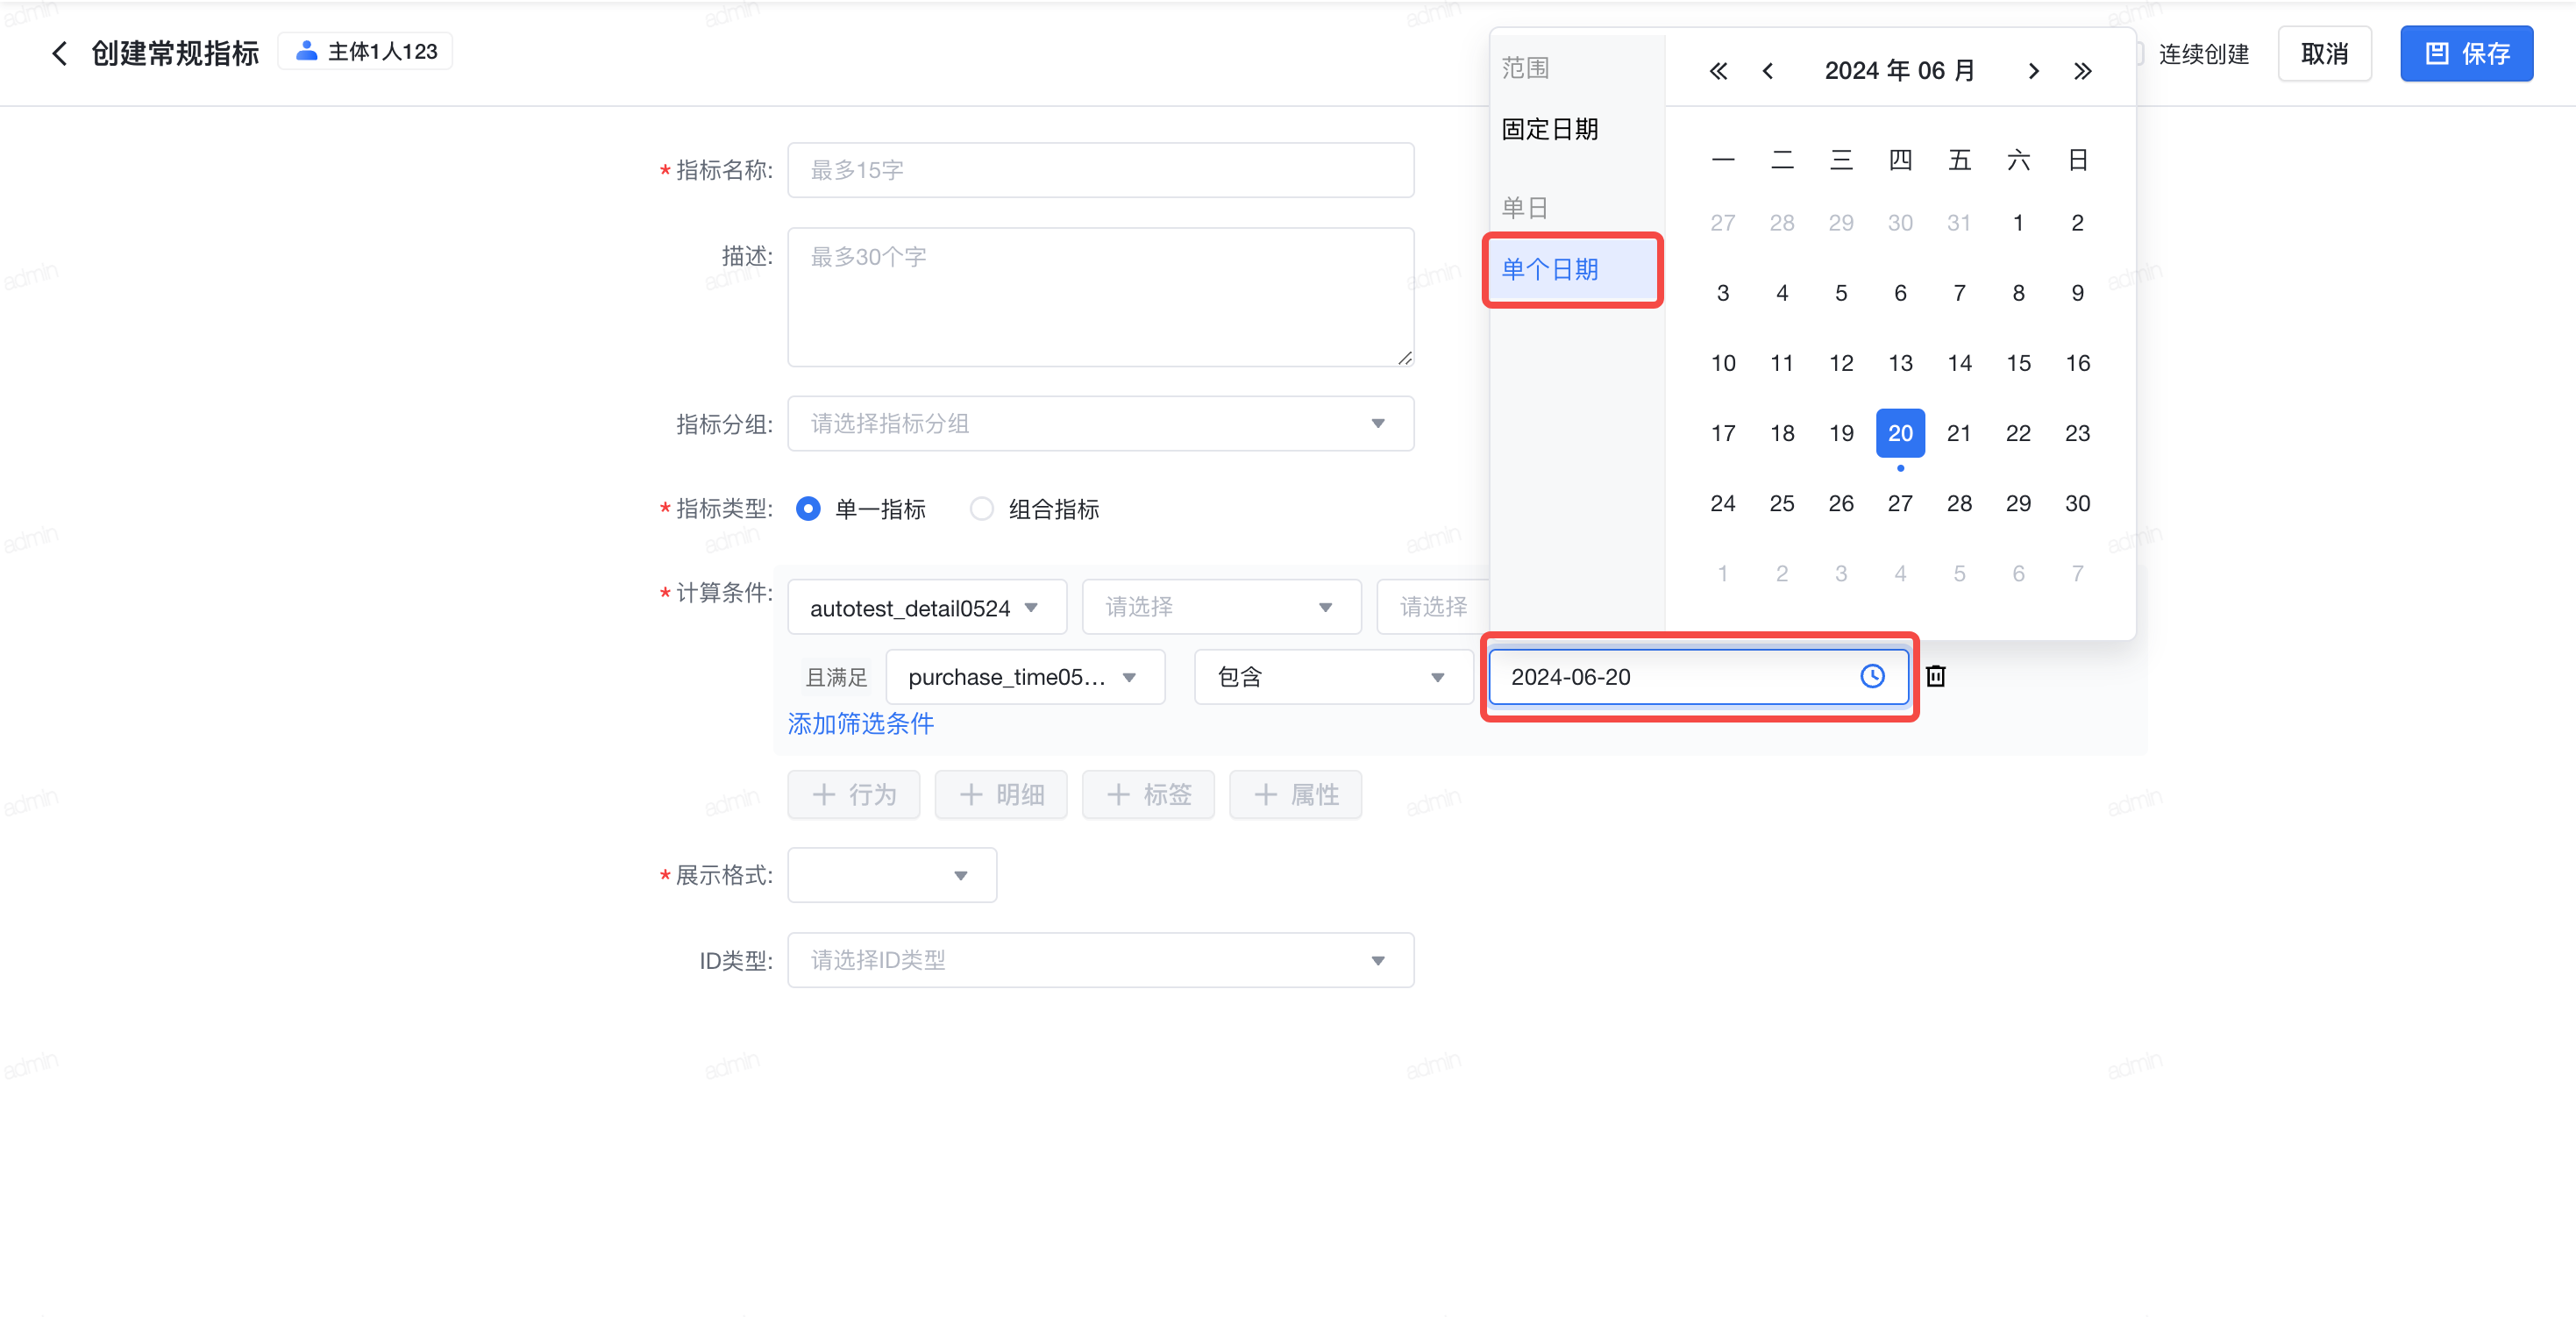Pick June 24 in the calendar

[x=1722, y=503]
